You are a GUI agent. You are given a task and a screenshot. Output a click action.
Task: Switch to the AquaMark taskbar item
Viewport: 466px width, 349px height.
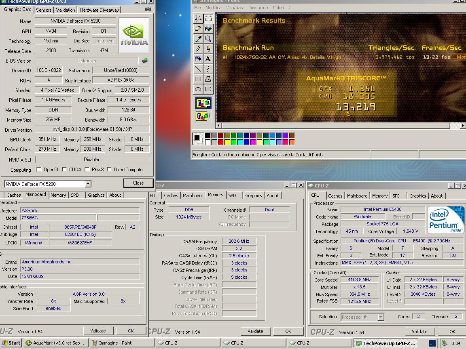(56, 343)
